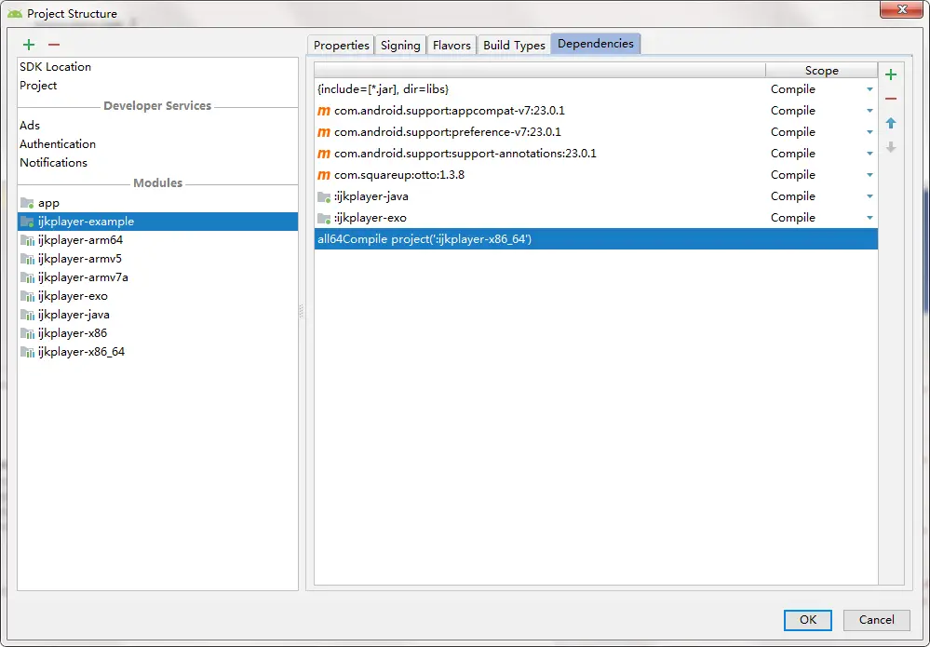Click the Maven icon beside support-annotations
Screen dimensions: 930x647
[x=323, y=154]
